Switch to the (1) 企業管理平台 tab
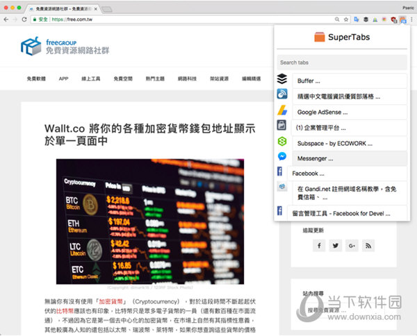This screenshot has height=336, width=417. click(350, 128)
